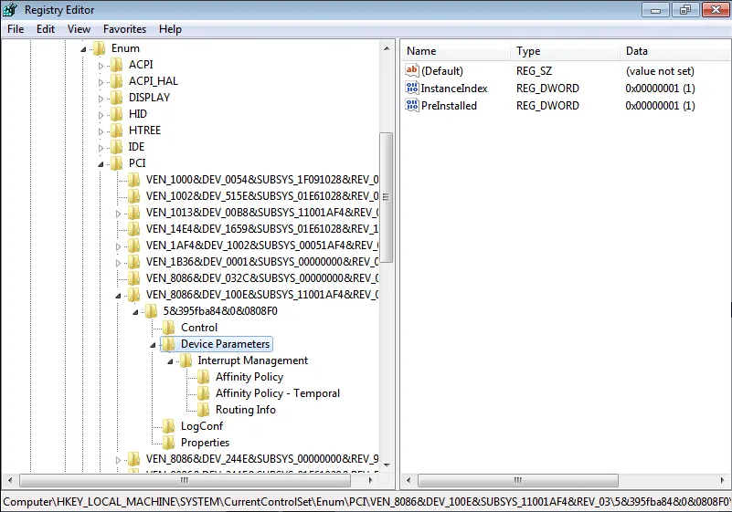Click the ACPI folder icon
This screenshot has height=512, width=732.
coord(117,65)
